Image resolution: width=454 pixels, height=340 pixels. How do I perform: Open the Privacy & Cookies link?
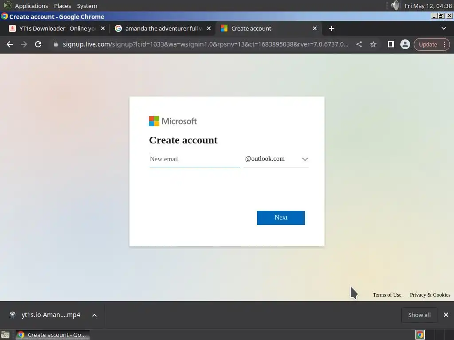tap(430, 294)
